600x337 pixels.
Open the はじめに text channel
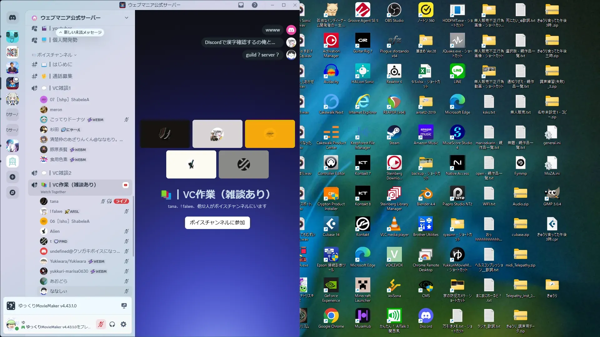tap(62, 64)
